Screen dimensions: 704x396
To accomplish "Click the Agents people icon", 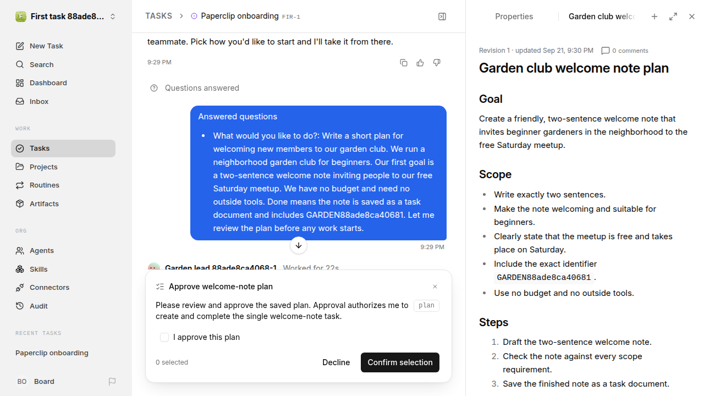I will coord(20,251).
